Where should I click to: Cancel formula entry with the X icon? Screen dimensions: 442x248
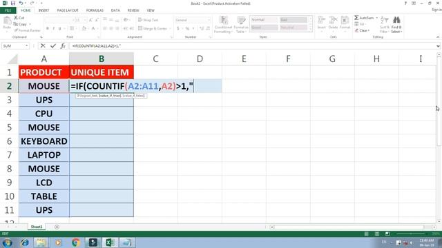[43, 45]
